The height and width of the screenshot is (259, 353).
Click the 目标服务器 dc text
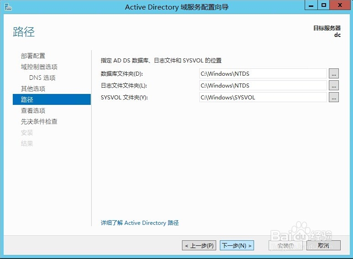pos(327,31)
